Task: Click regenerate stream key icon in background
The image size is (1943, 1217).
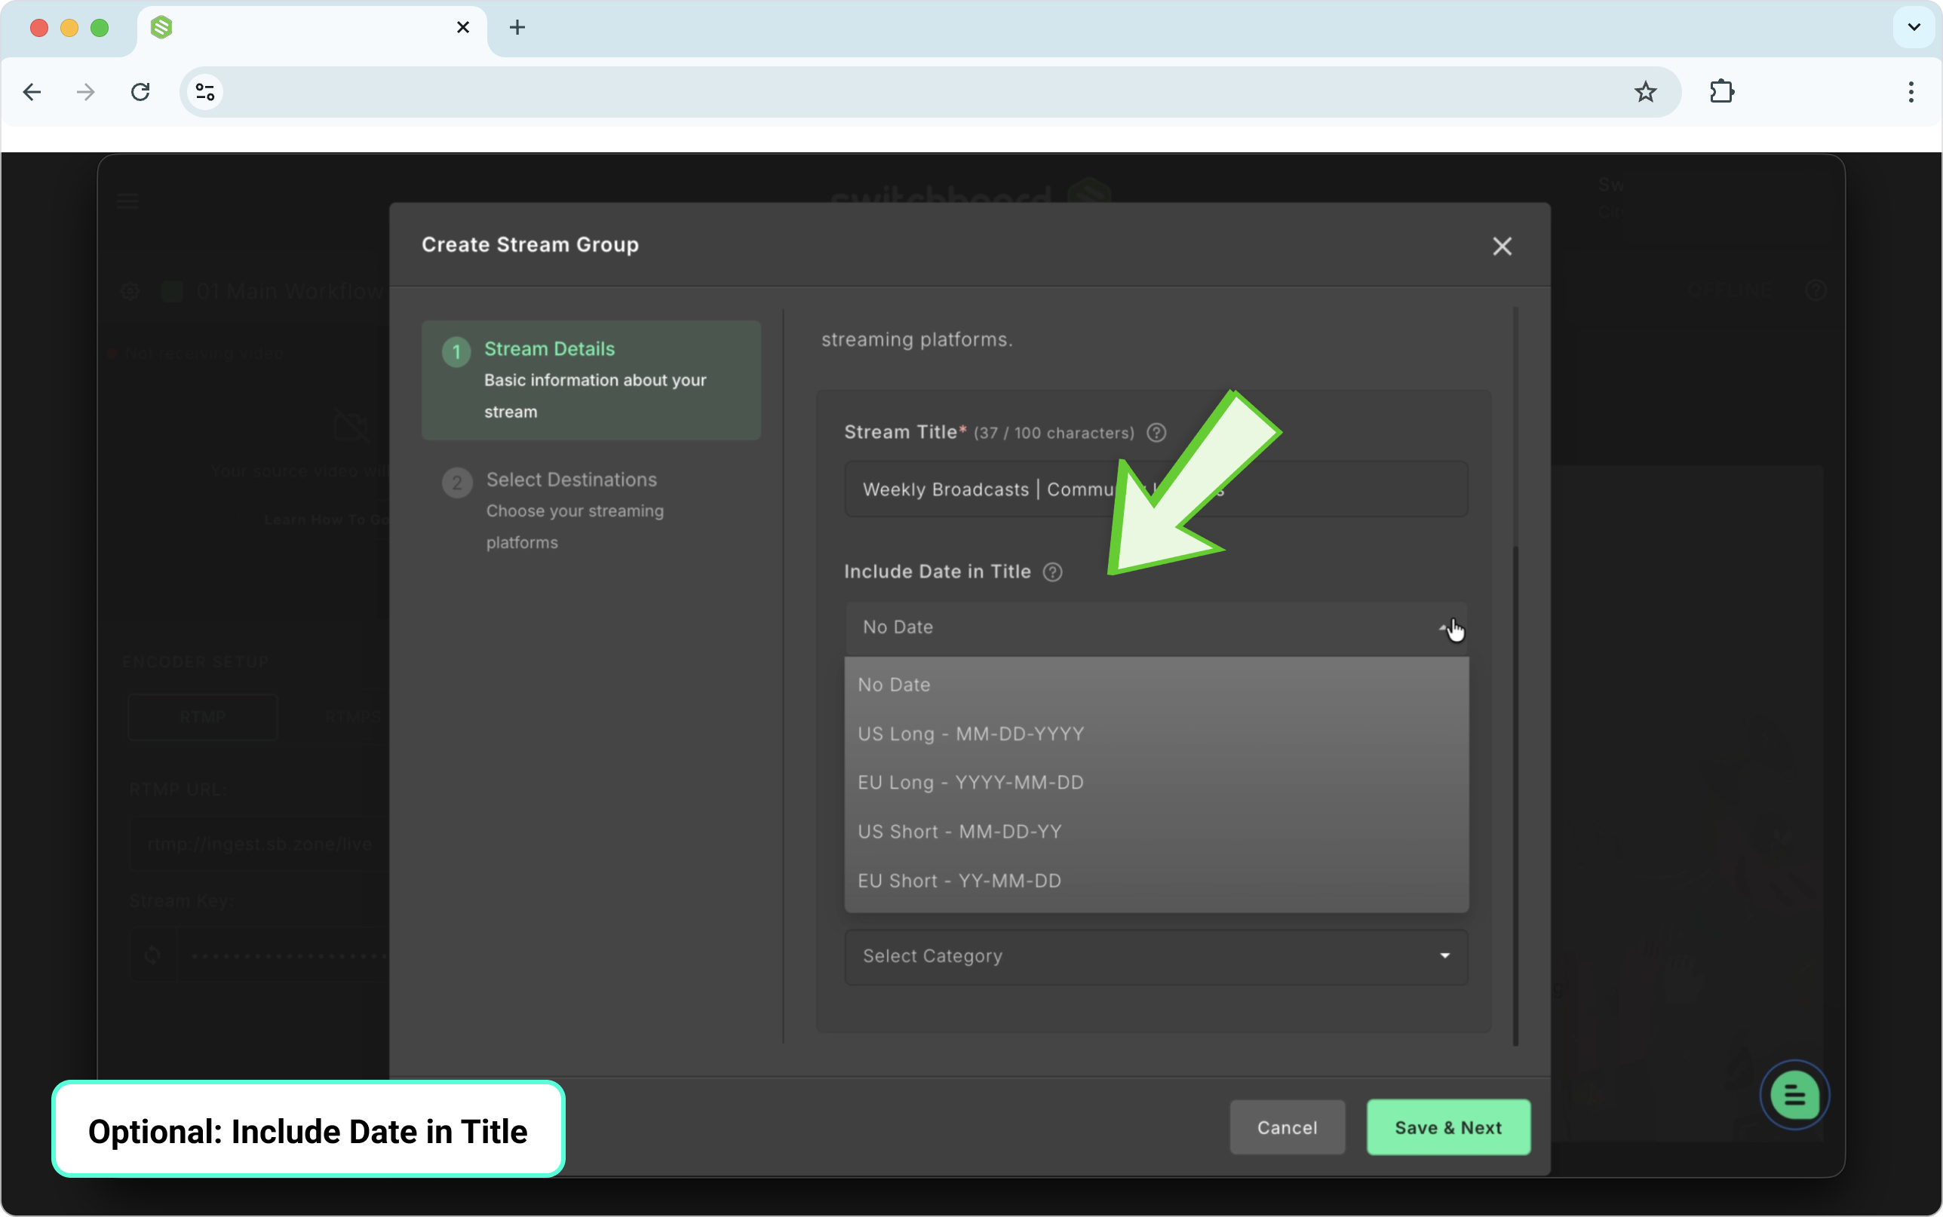Action: 152,955
